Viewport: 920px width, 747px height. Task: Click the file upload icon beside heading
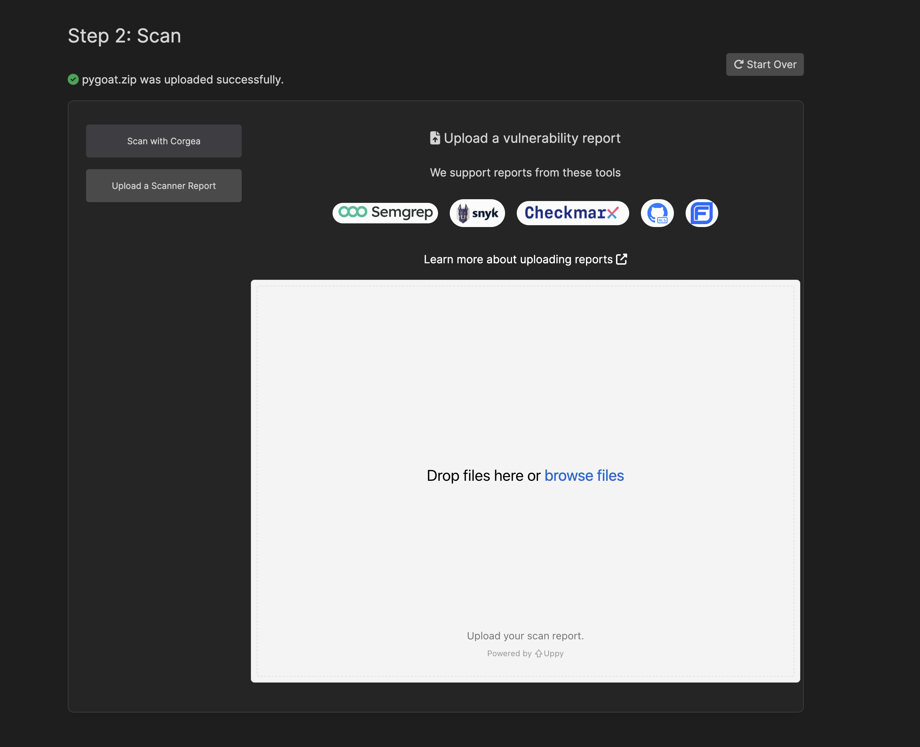pyautogui.click(x=435, y=138)
